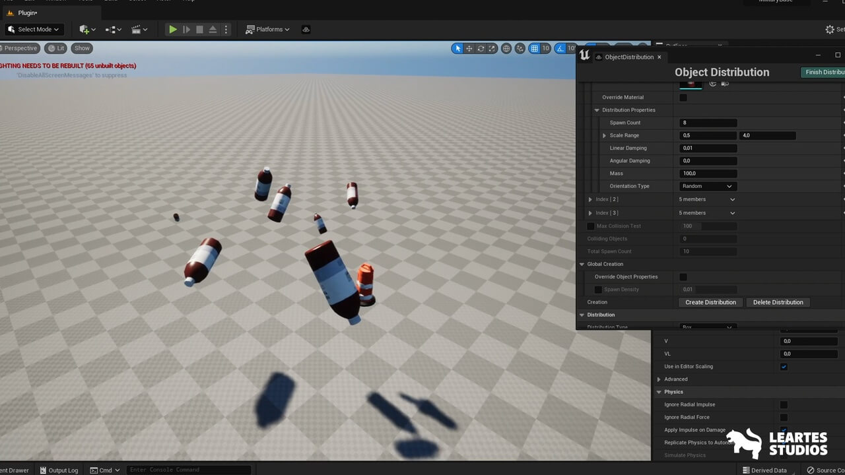Screen dimensions: 845x475
Task: Click the Add content cube icon
Action: pos(84,29)
